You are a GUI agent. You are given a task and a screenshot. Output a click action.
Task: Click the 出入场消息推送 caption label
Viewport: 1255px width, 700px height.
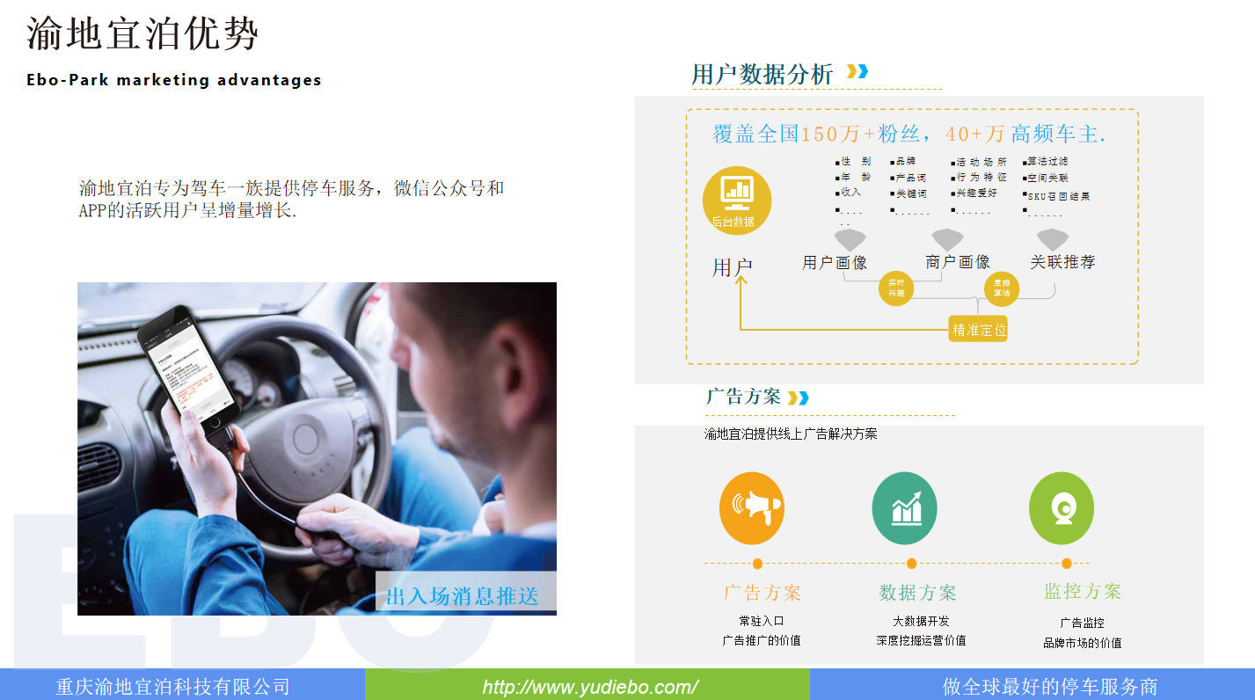click(462, 596)
